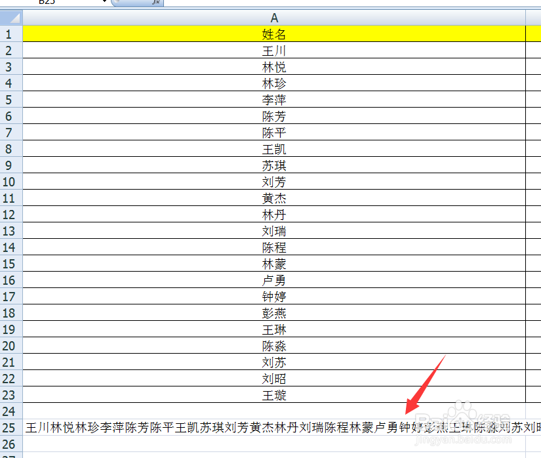Click cell containing 王凯
The height and width of the screenshot is (458, 541).
(274, 149)
